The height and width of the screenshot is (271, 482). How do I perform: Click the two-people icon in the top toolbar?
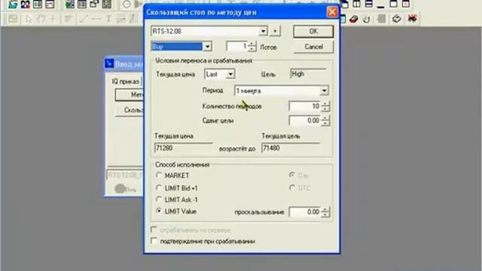pos(25,5)
